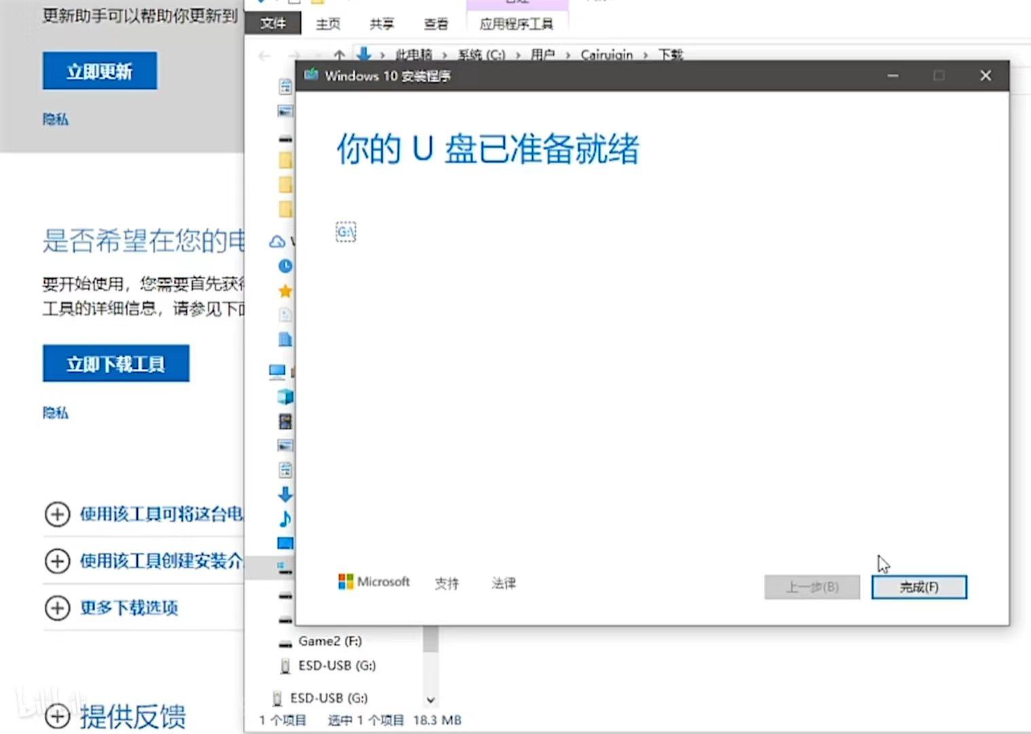Click the Windows 10 setup title bar icon
The width and height of the screenshot is (1031, 734).
[311, 75]
